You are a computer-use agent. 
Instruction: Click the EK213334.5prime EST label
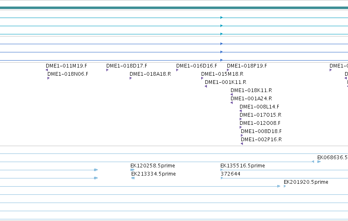click(x=154, y=174)
